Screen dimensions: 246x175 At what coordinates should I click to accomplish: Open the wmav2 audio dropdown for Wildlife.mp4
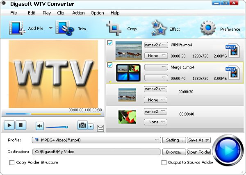[156, 45]
